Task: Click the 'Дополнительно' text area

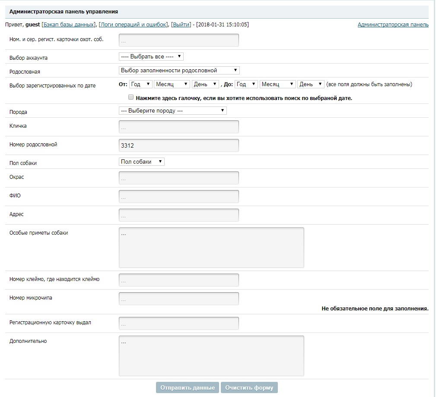Action: (x=211, y=356)
